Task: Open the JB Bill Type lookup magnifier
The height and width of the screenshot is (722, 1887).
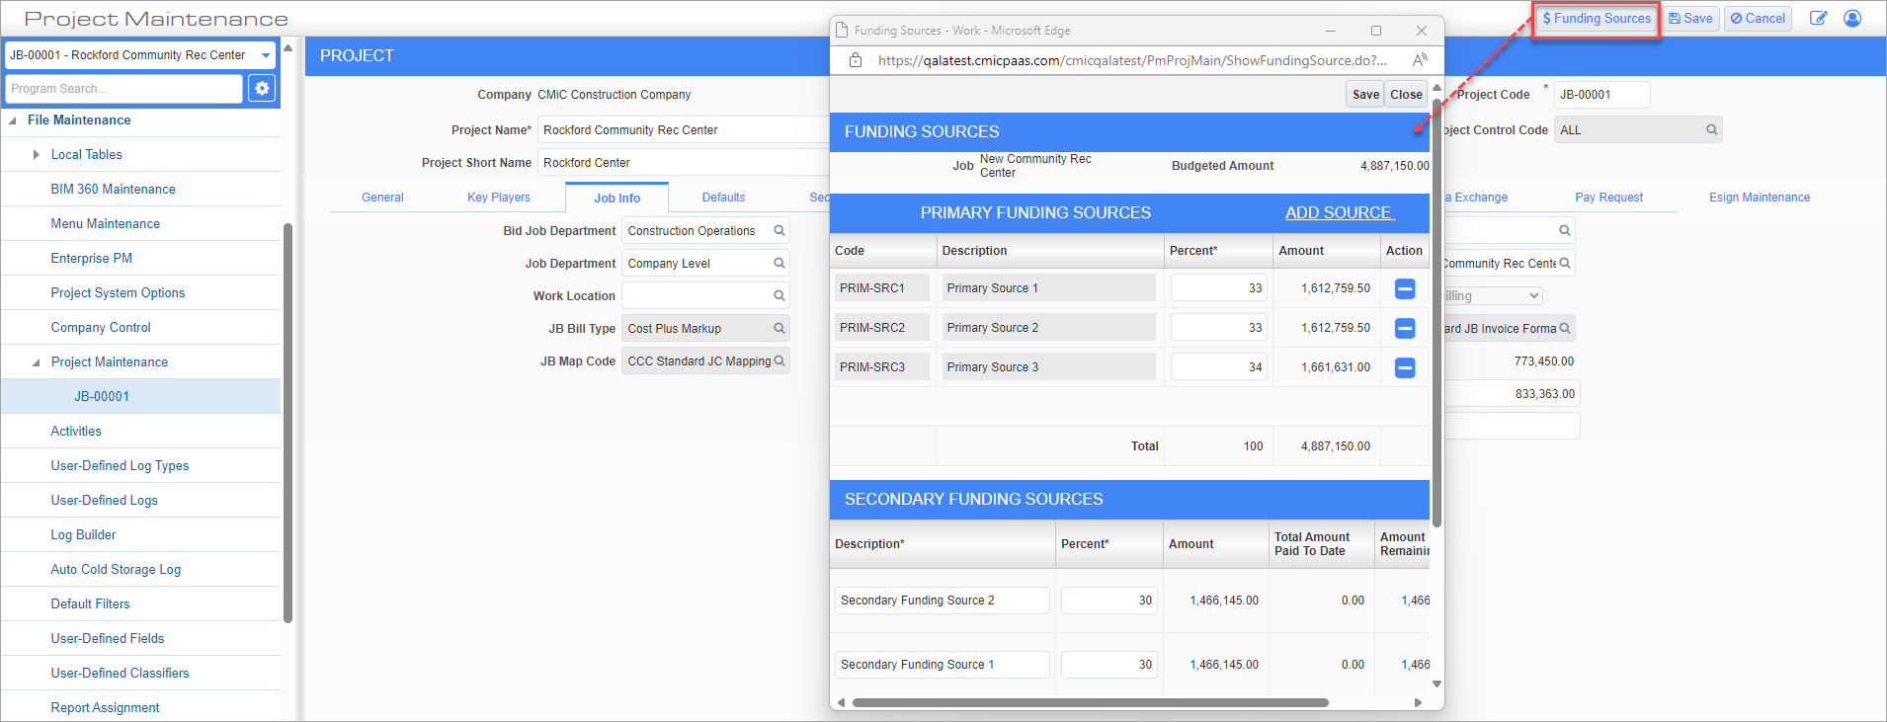Action: pos(779,328)
